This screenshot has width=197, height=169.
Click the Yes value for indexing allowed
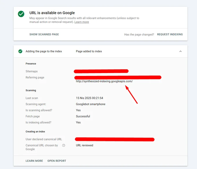coord(78,123)
